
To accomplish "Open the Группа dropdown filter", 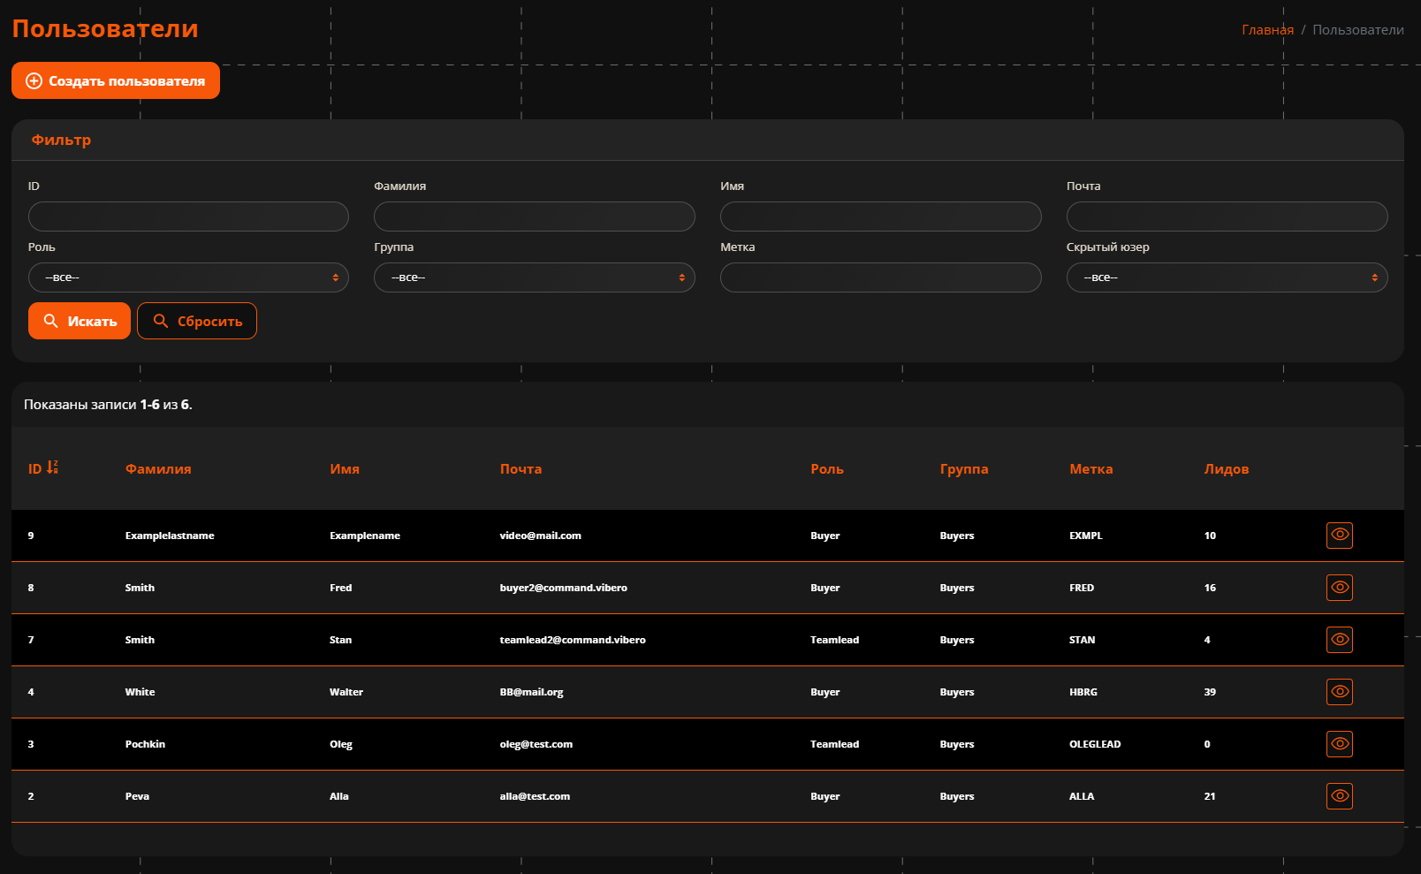I will tap(535, 277).
